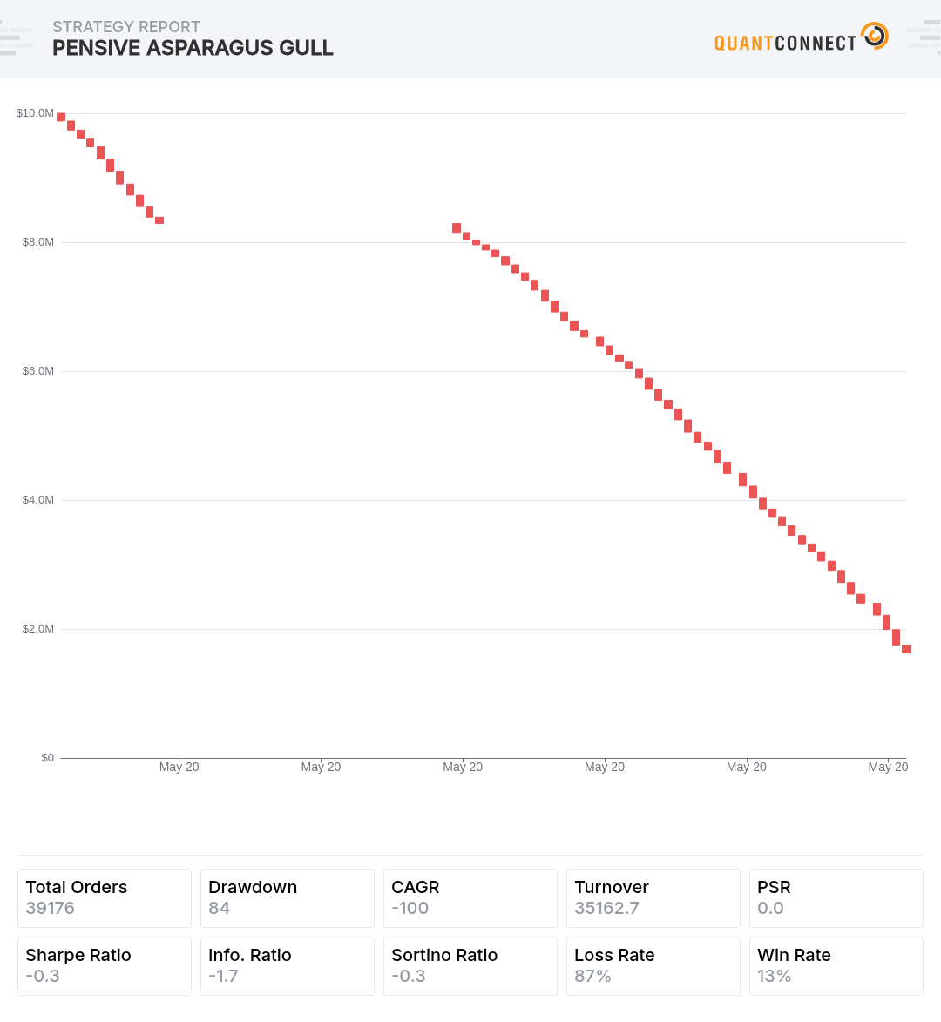Select the PSR stat card

coord(836,898)
